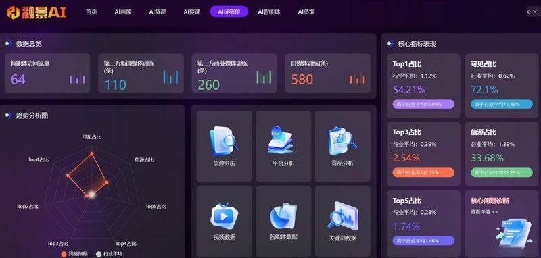
Task: Select the 自媒体训练 card
Action: pyautogui.click(x=328, y=74)
